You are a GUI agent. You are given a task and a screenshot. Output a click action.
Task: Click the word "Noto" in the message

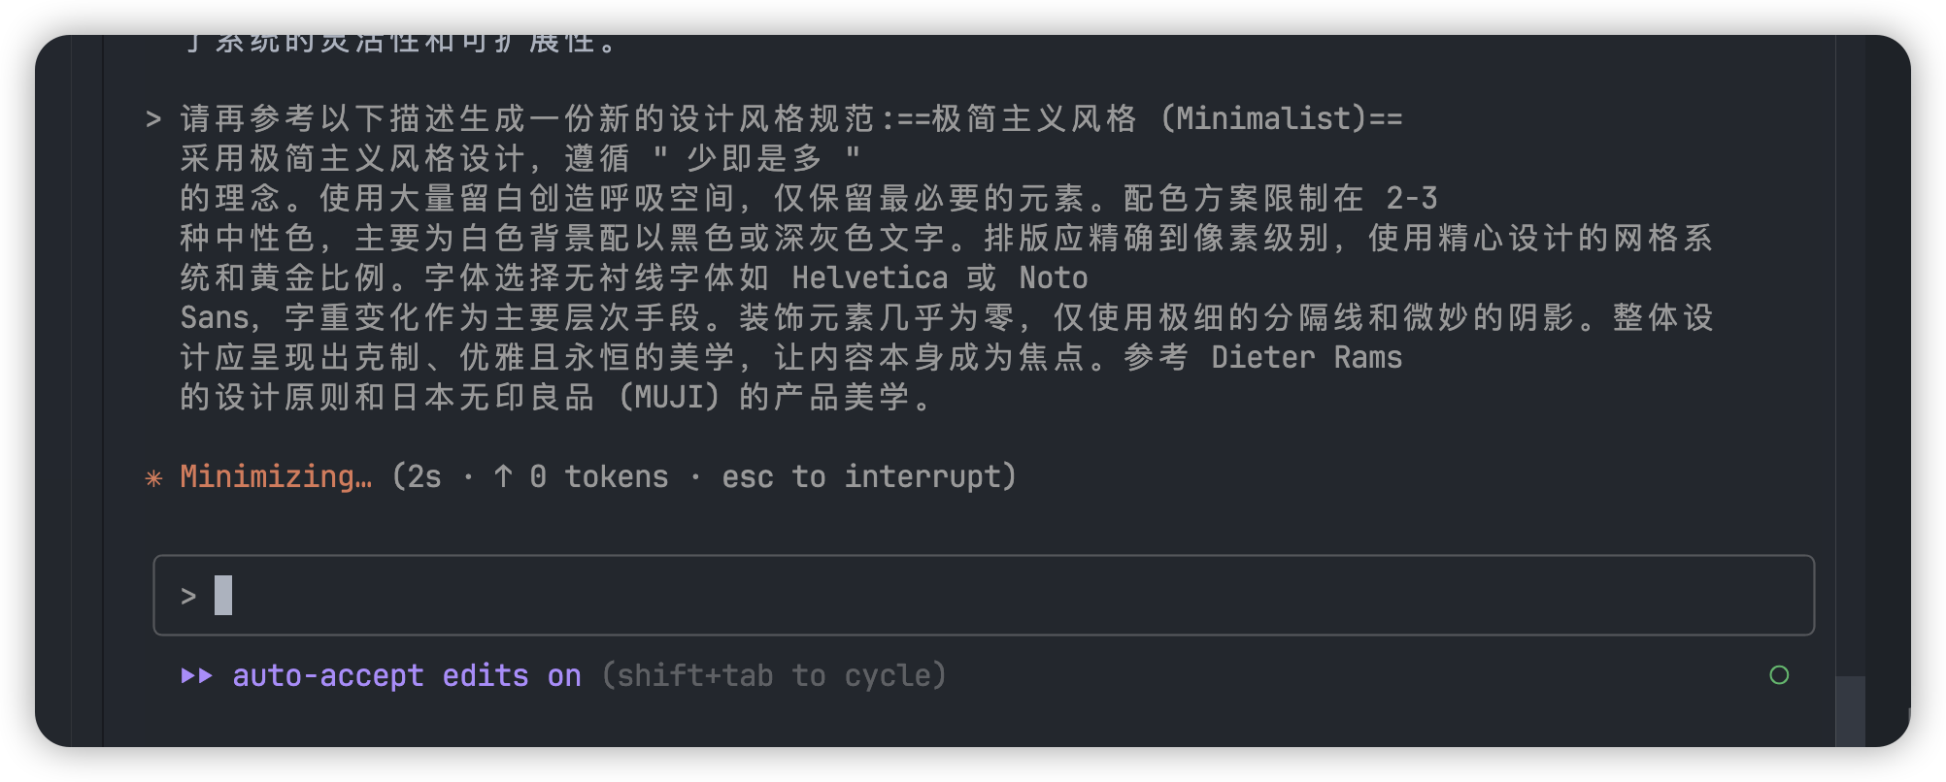pyautogui.click(x=1053, y=278)
